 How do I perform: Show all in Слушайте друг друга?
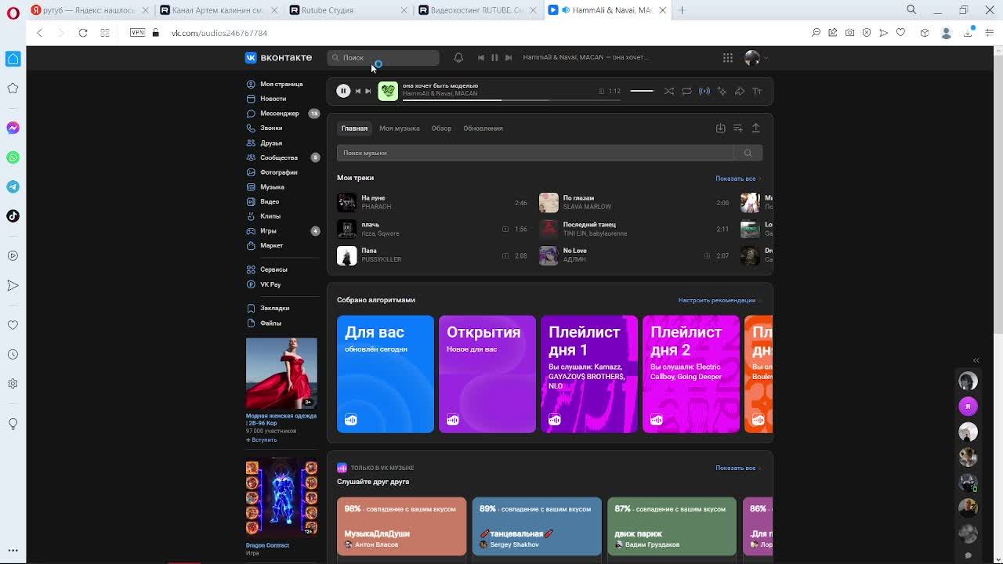(737, 468)
